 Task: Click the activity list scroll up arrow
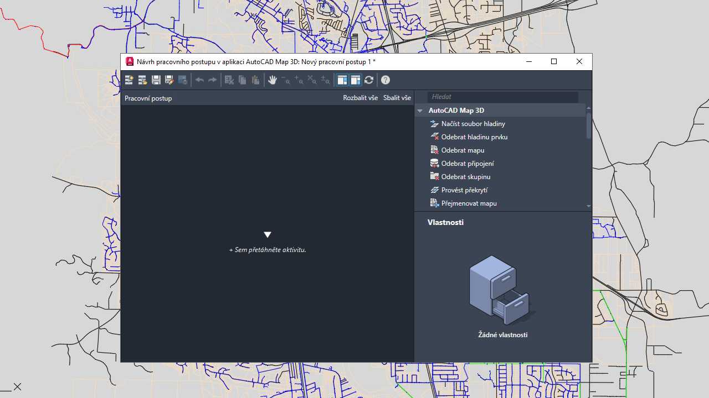click(x=588, y=108)
